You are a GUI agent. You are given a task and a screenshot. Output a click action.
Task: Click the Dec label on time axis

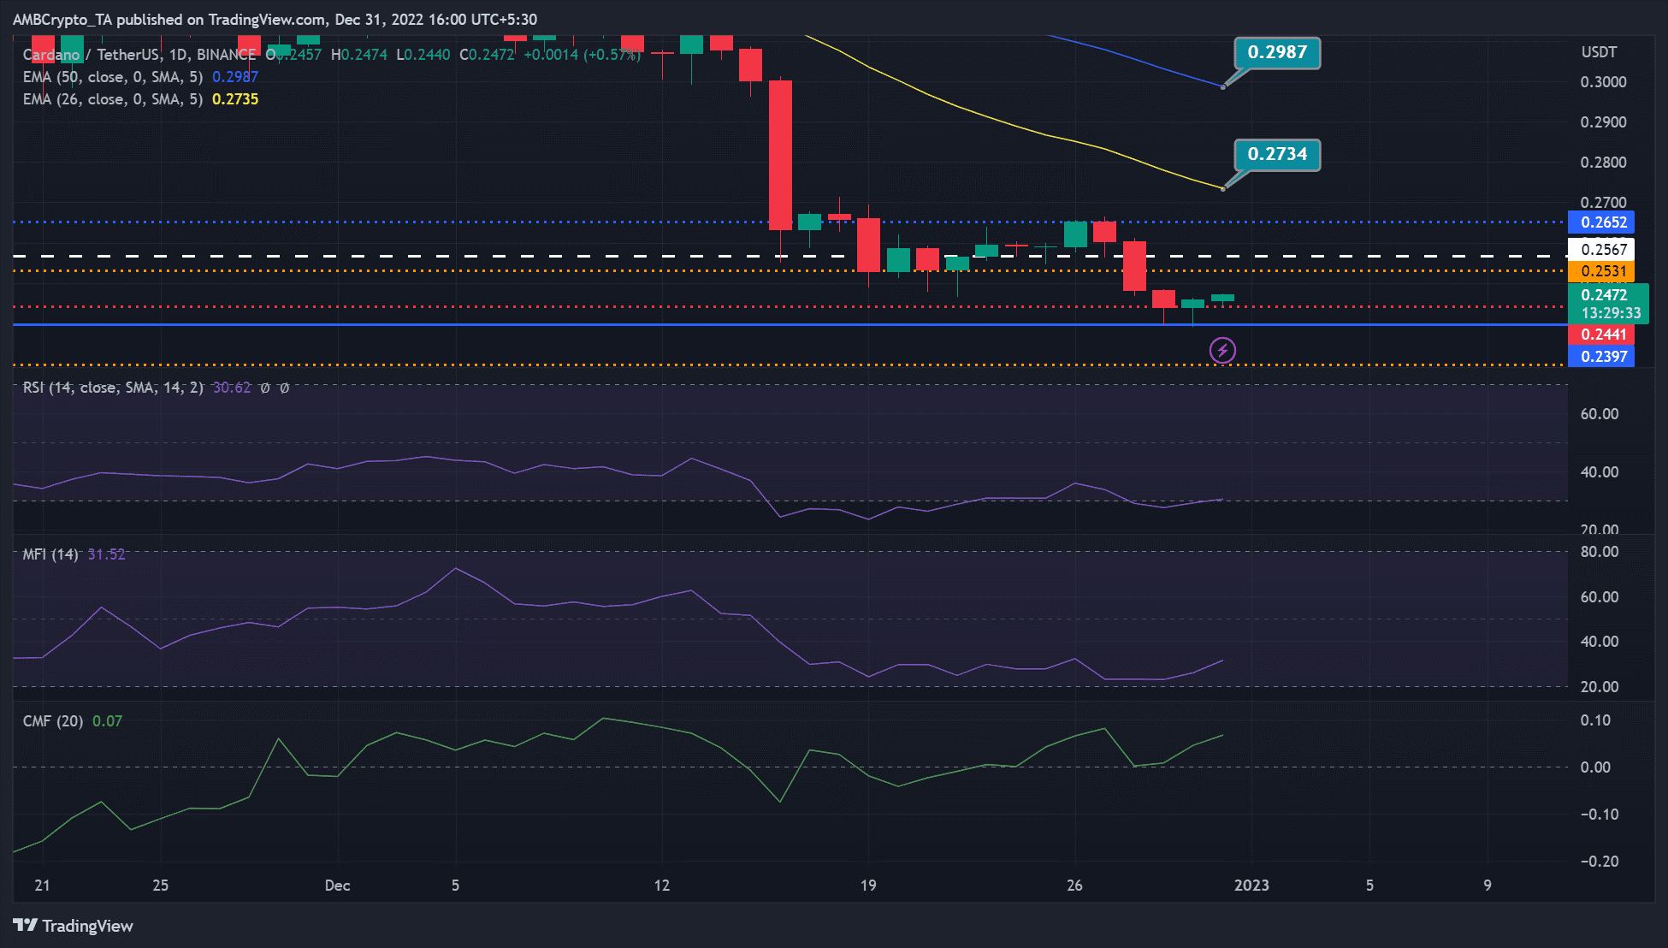pos(337,886)
